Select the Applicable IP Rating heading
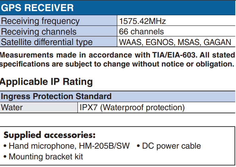 (46, 82)
